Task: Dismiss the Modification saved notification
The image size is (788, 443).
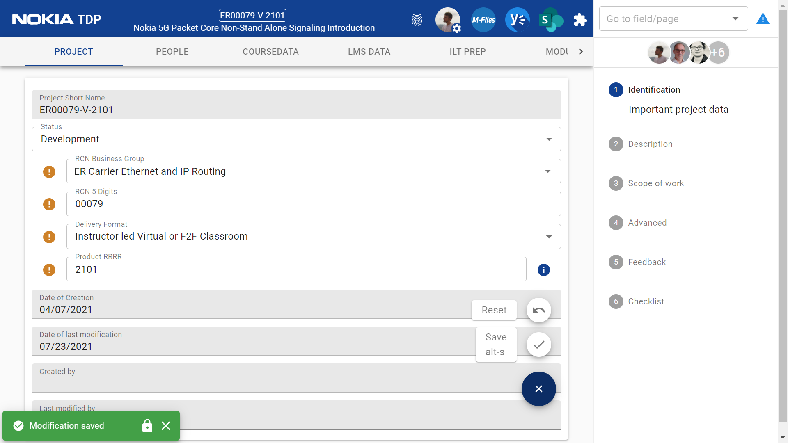Action: click(x=166, y=426)
